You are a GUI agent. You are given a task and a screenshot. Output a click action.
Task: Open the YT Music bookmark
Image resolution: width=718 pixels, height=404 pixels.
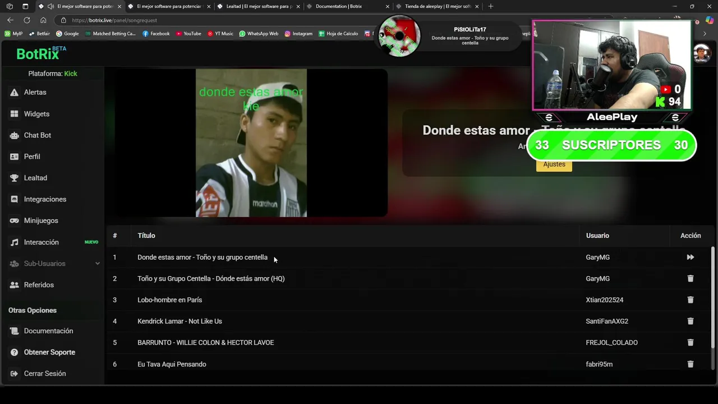(220, 34)
